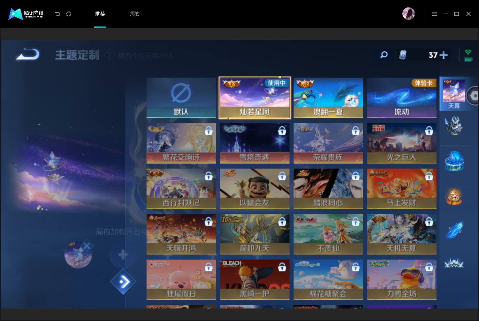Click the lock icon on 繁花交响诗
479x321 pixels.
[209, 131]
